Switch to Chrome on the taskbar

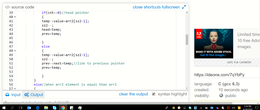point(63,108)
